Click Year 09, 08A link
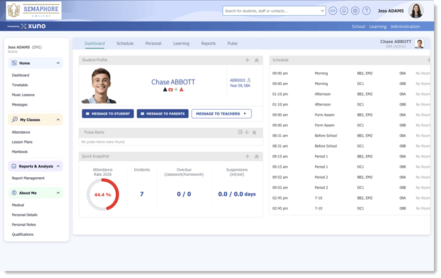 pos(240,86)
